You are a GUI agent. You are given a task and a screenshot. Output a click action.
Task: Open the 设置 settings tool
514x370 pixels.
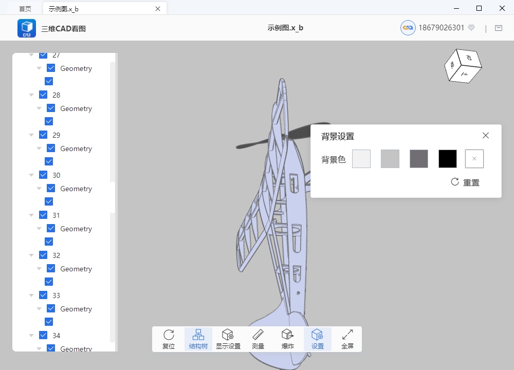click(317, 339)
